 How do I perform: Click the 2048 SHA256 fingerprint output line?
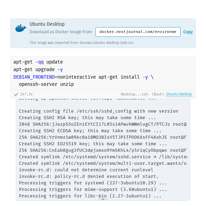(103, 124)
